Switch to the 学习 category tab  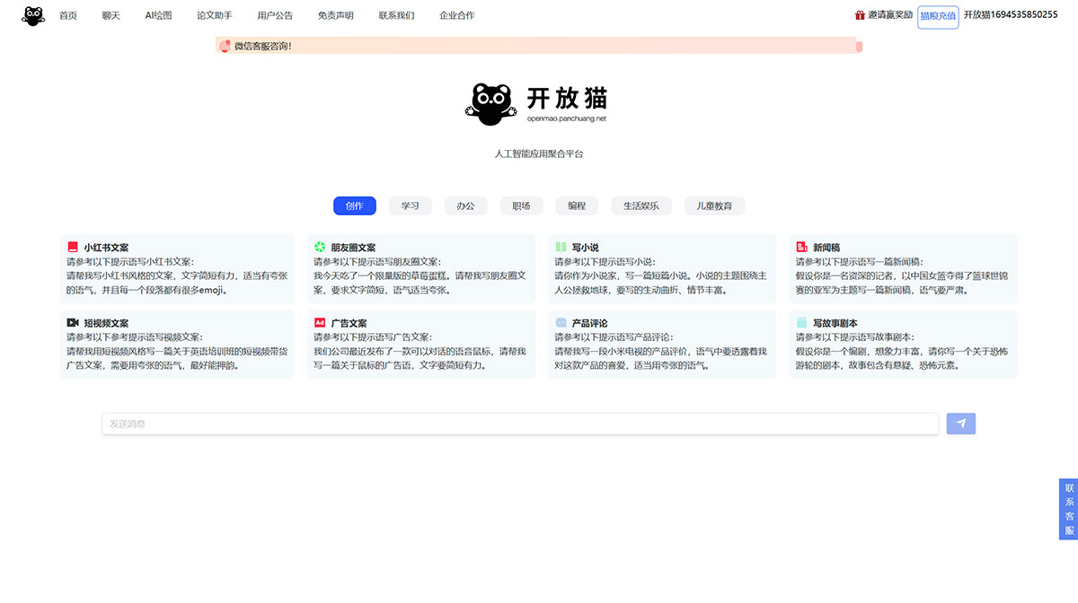(410, 205)
